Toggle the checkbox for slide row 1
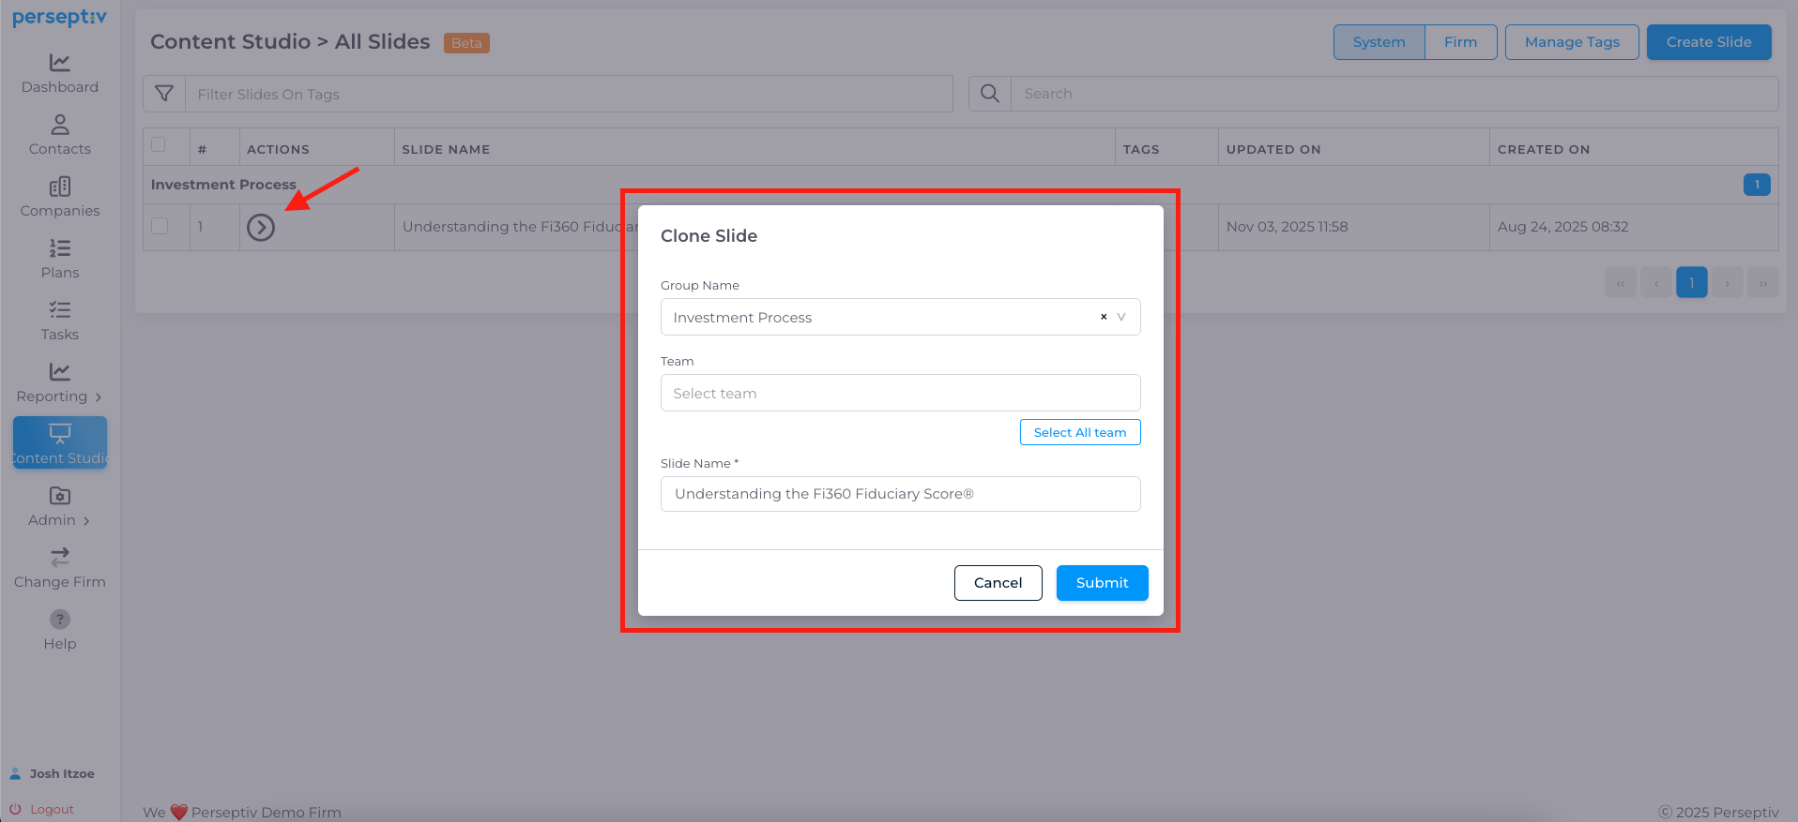Screen dimensions: 1798x822 [160, 226]
